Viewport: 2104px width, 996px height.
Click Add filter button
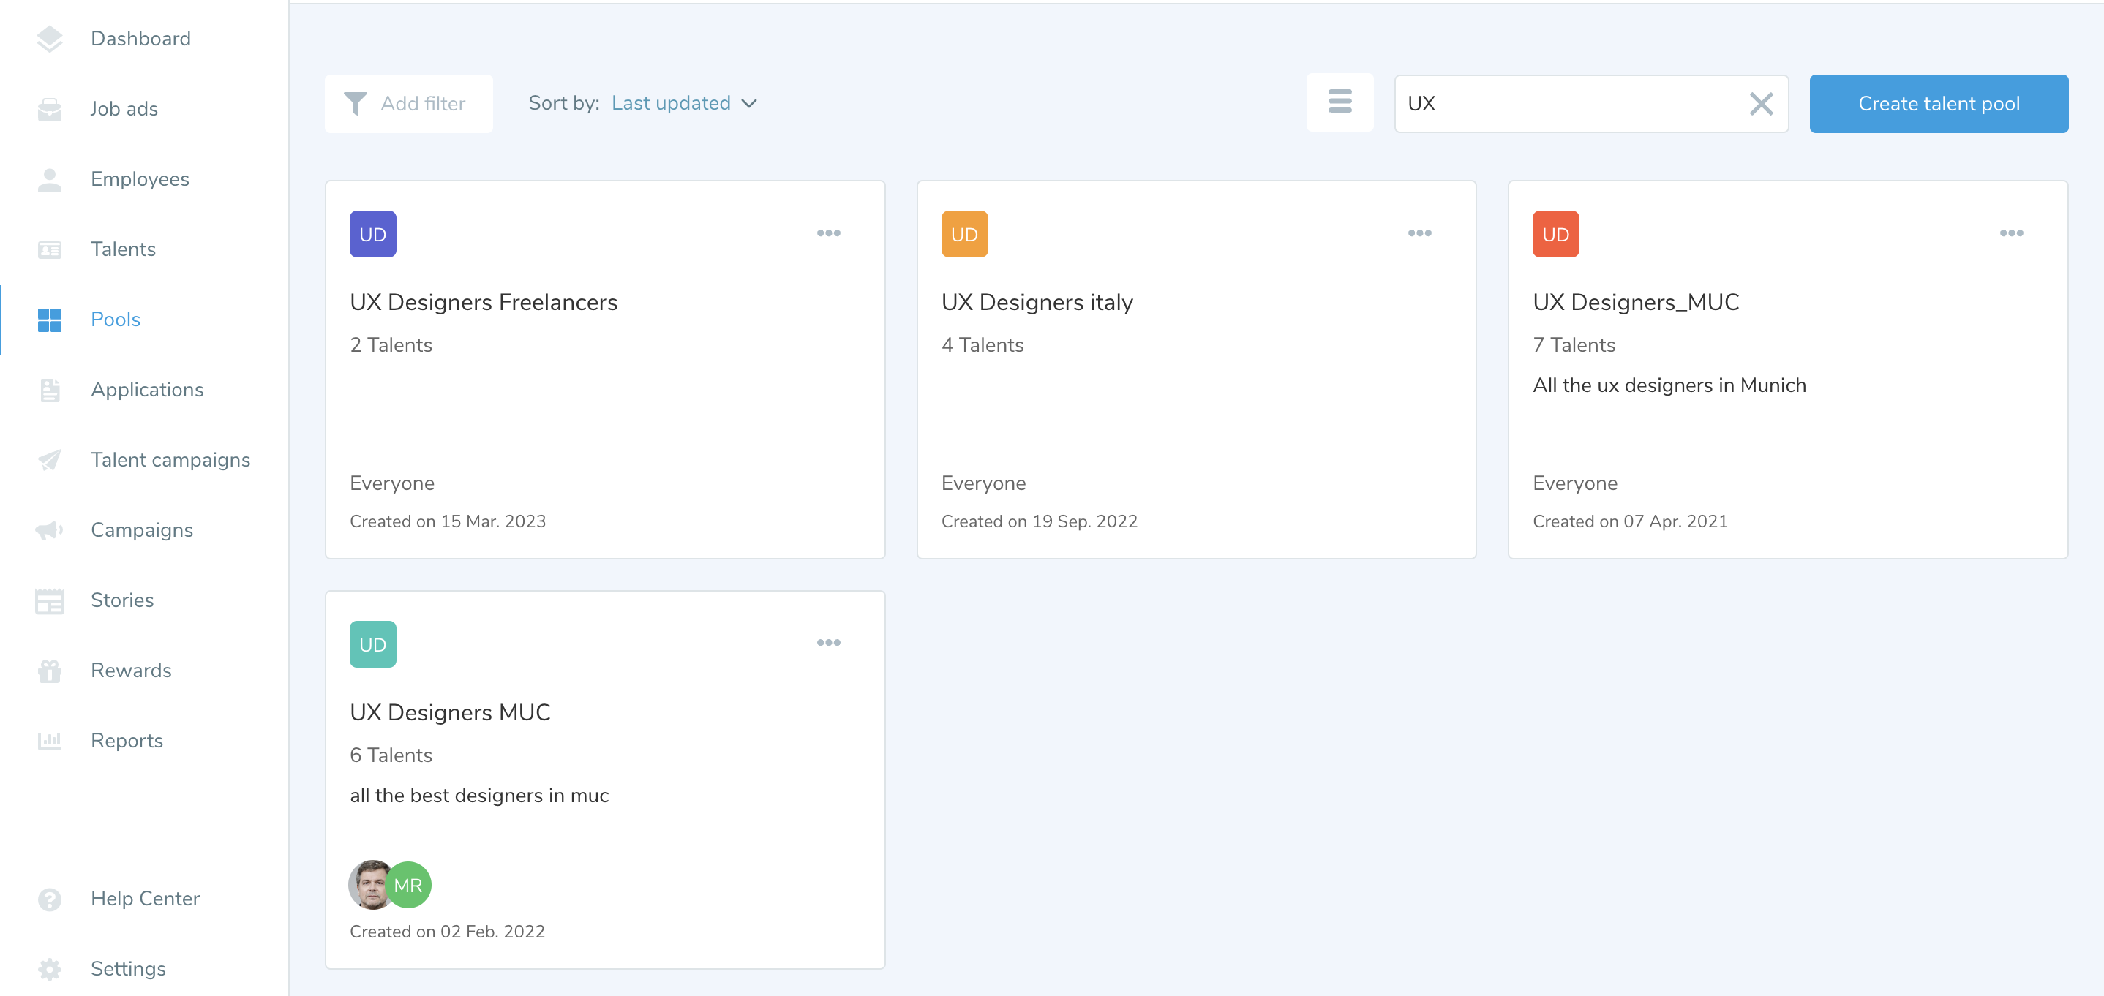[408, 104]
